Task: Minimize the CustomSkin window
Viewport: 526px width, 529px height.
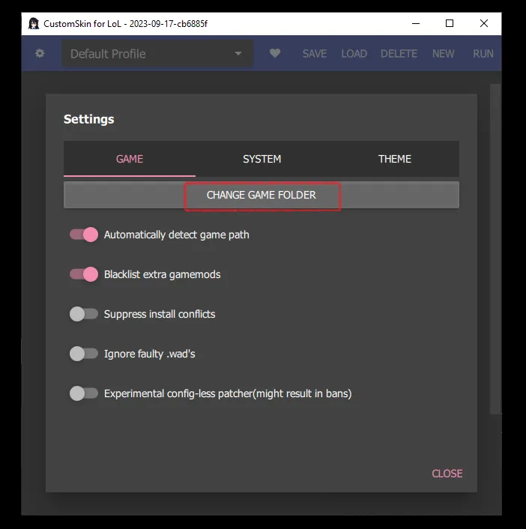Action: click(x=416, y=24)
